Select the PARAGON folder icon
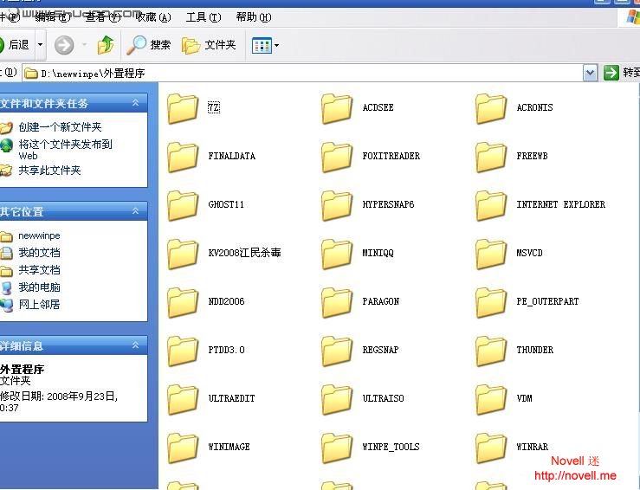The height and width of the screenshot is (490, 640). coord(337,302)
